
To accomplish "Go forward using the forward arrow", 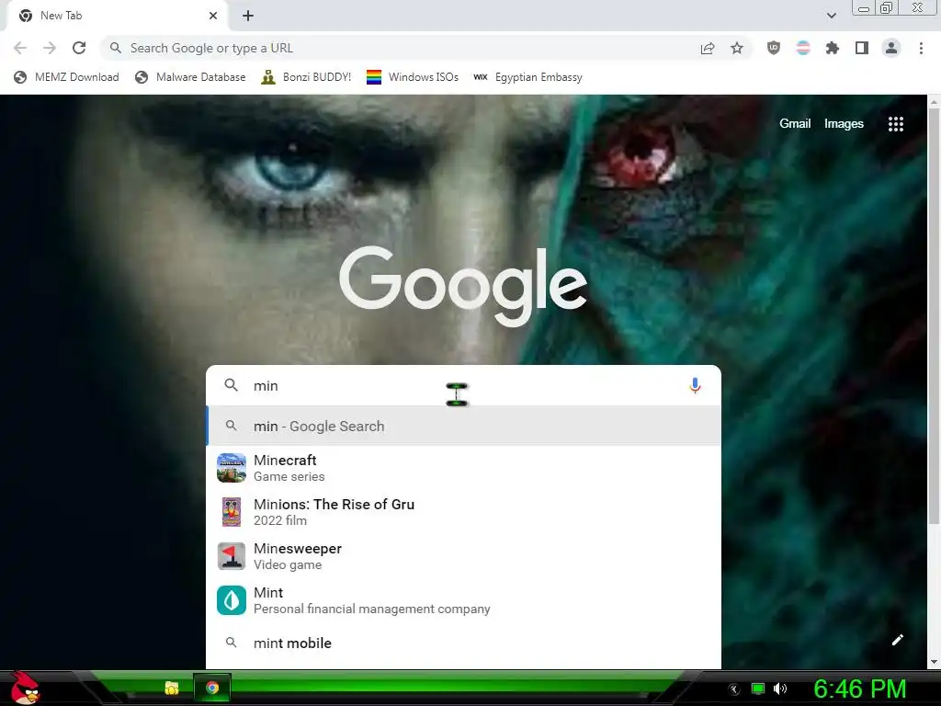I will [x=50, y=48].
